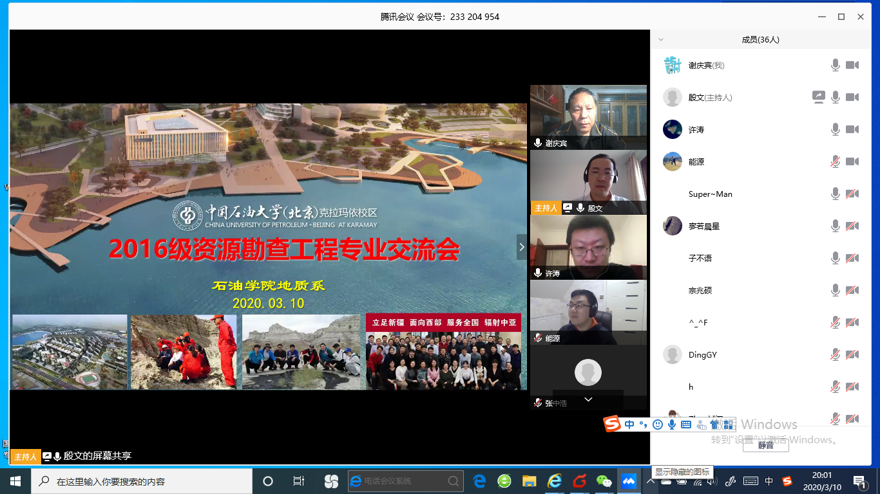The image size is (880, 494).
Task: Toggle 谢庆宾's microphone icon in member list
Action: [836, 65]
